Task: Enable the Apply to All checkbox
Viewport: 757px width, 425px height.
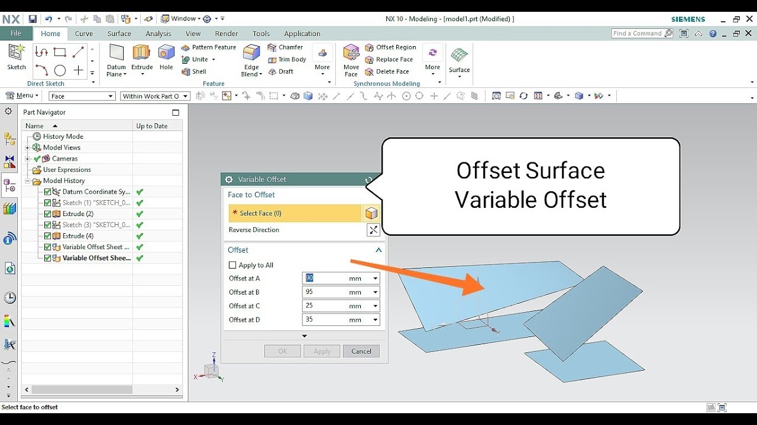Action: pos(232,265)
